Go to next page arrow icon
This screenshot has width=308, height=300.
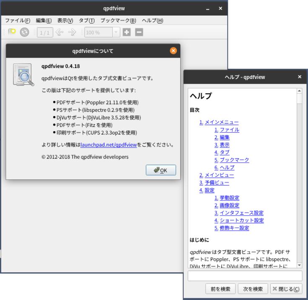[72, 32]
